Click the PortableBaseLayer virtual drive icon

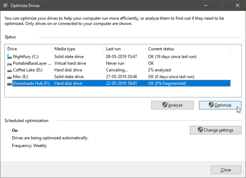9,64
